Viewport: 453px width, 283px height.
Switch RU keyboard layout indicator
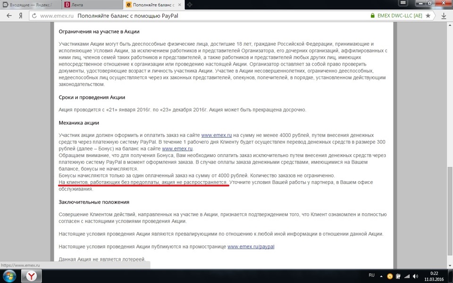[371, 276]
